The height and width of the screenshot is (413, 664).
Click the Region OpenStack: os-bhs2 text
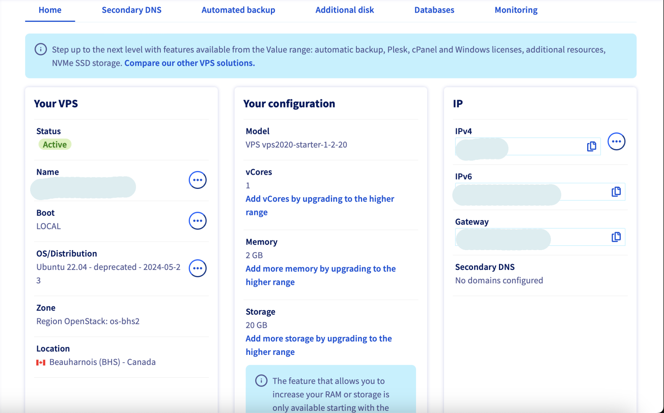coord(88,321)
